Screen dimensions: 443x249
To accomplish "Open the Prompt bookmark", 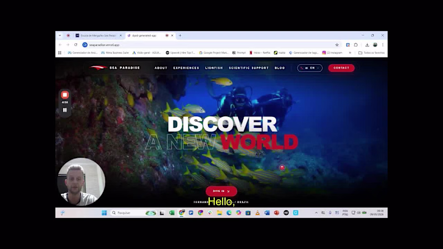I will click(x=239, y=53).
